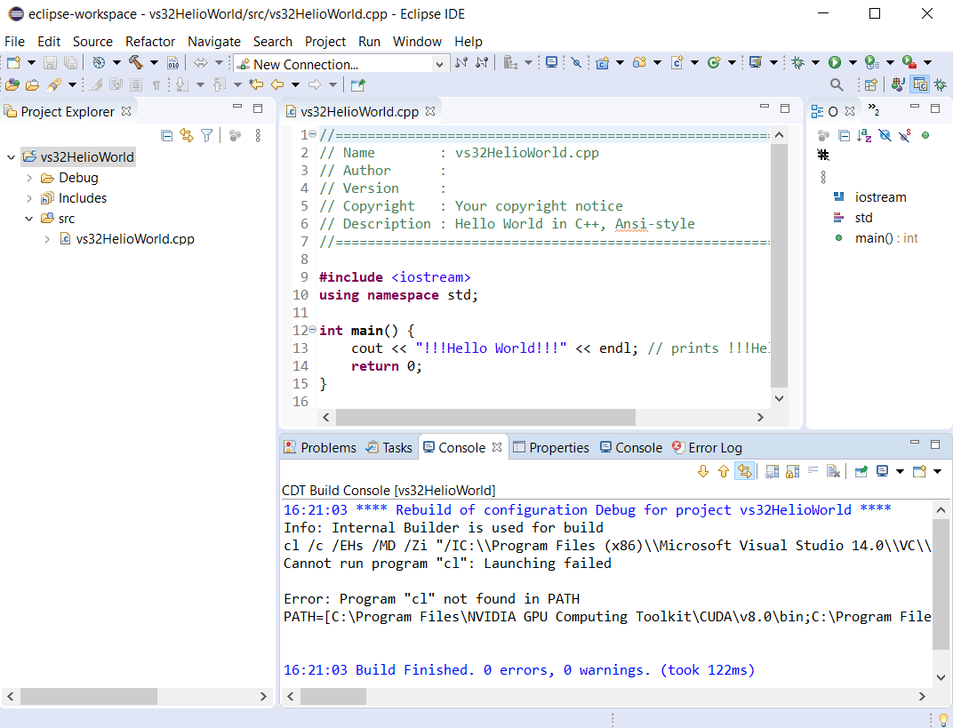Select iostream entry in Outline
953x728 pixels.
tap(870, 197)
